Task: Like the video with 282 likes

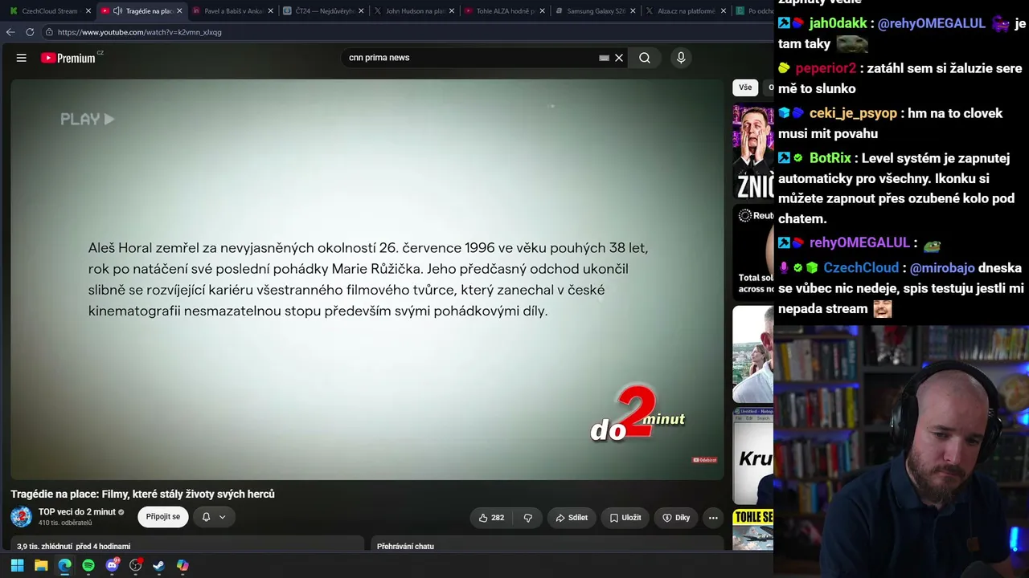Action: click(491, 518)
